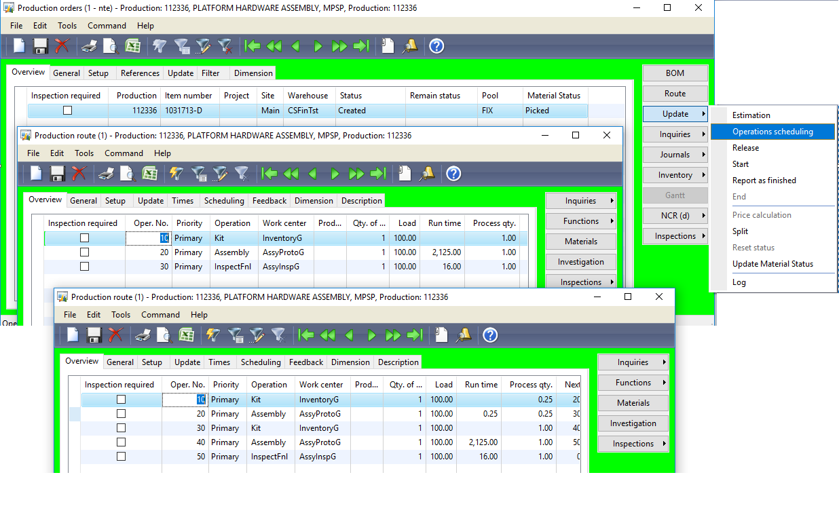Tick Inspection checkbox for Oper. 10 in five-operation route
The image size is (839, 515).
tap(121, 400)
